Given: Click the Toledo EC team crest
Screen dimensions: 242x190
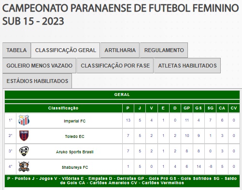Looking at the screenshot, I should tap(24, 136).
